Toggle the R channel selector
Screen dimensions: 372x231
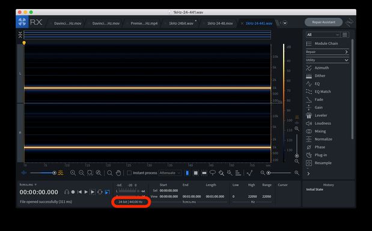click(x=20, y=133)
